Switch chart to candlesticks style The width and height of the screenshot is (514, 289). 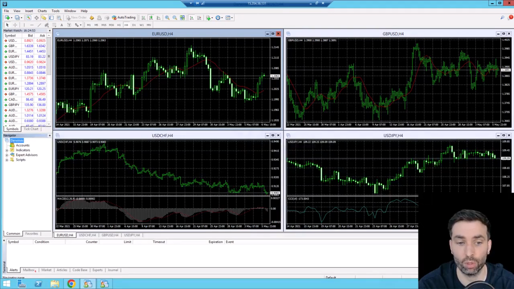click(151, 17)
